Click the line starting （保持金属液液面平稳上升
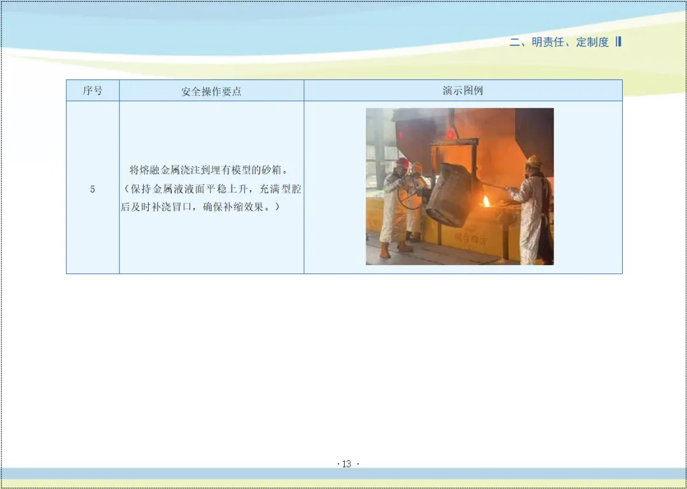 (211, 189)
